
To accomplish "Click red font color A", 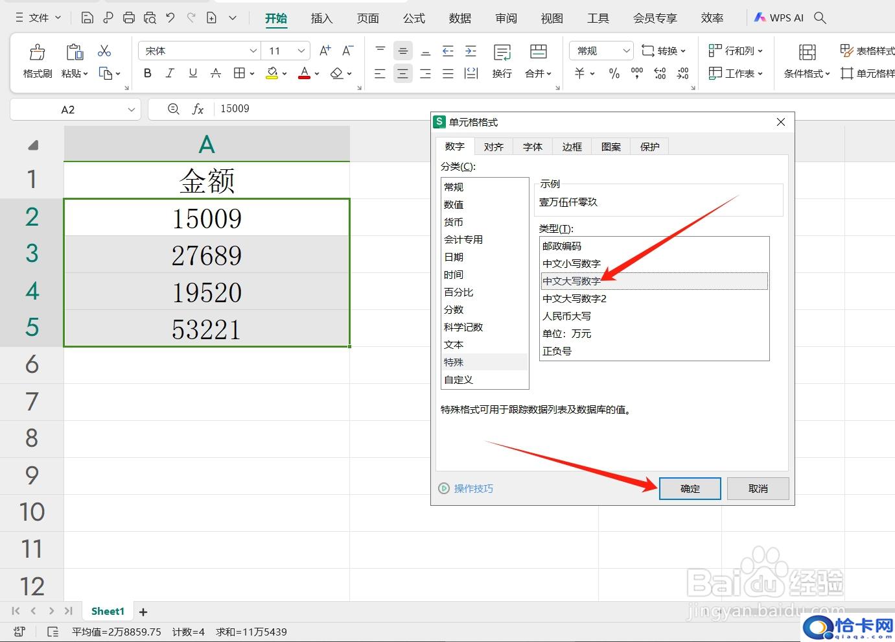I will [305, 73].
